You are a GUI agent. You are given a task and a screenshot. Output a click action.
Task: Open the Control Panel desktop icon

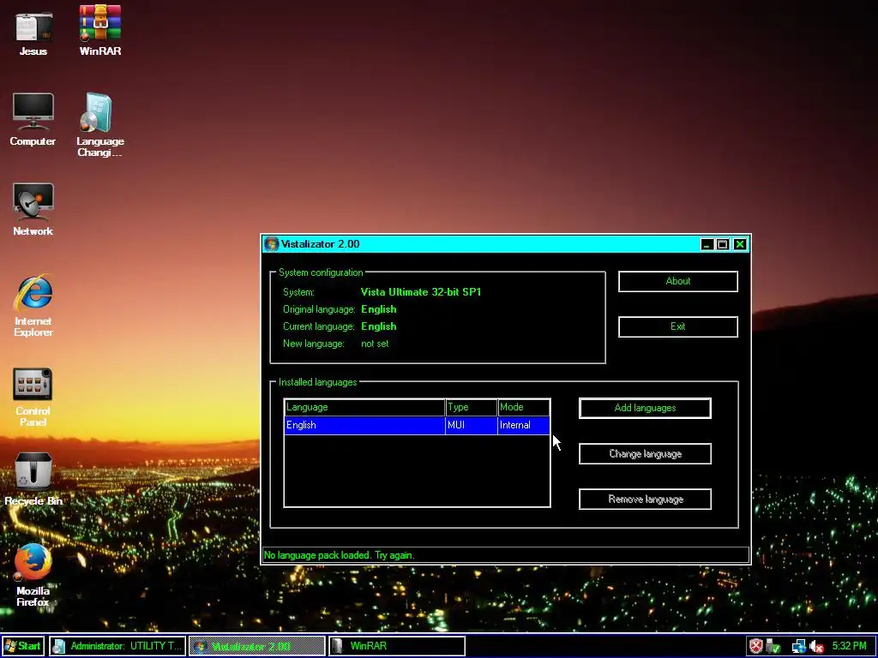point(33,396)
